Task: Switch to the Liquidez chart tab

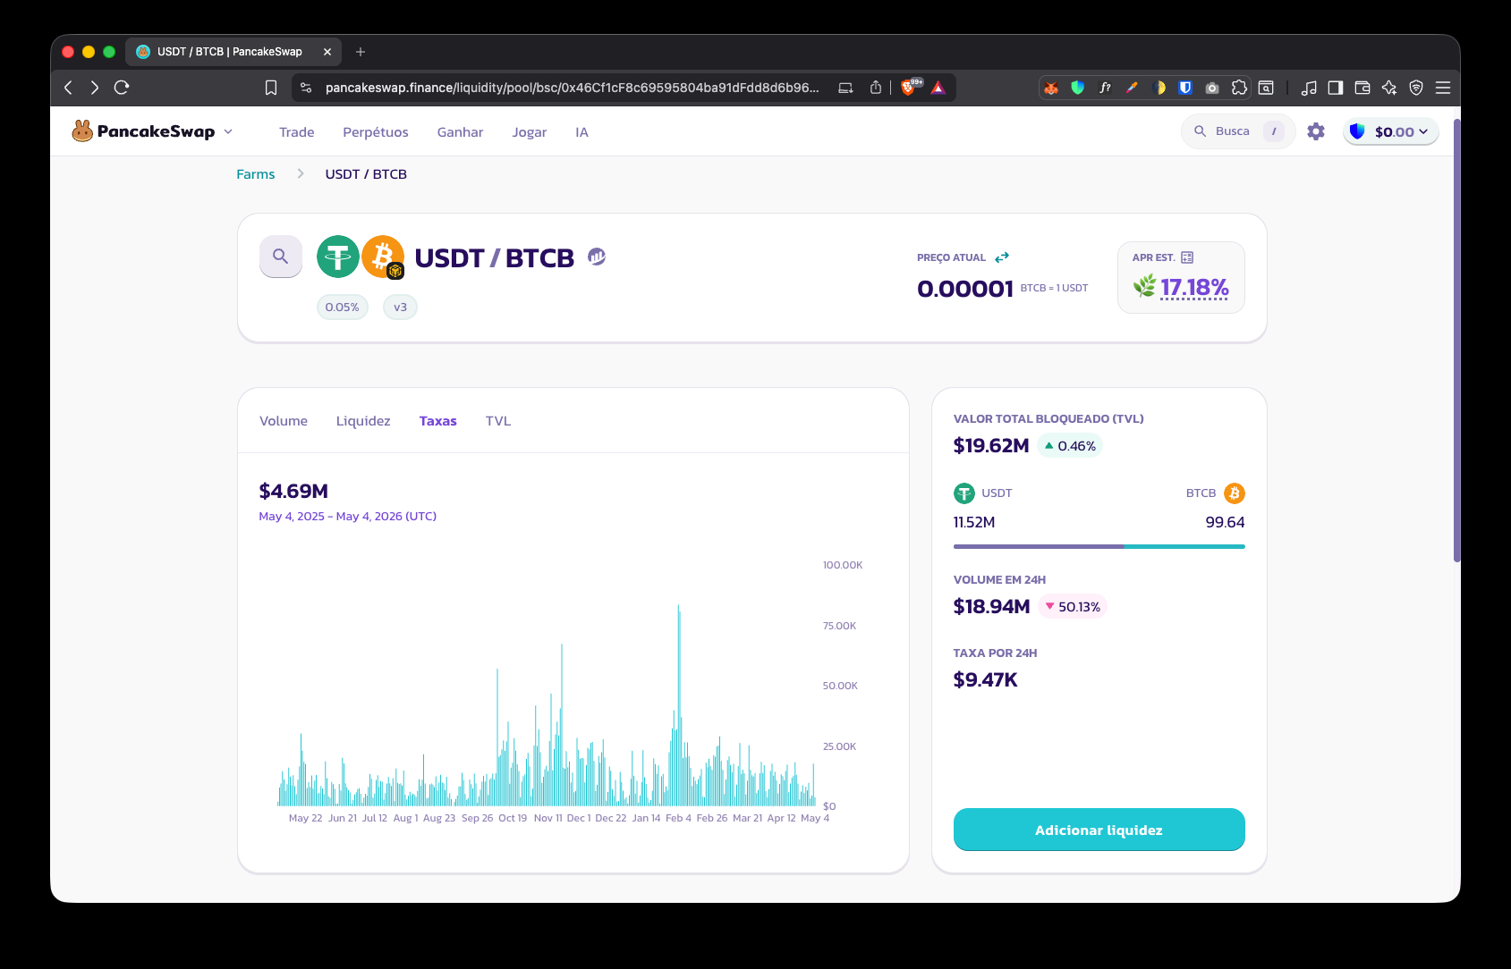Action: [x=363, y=421]
